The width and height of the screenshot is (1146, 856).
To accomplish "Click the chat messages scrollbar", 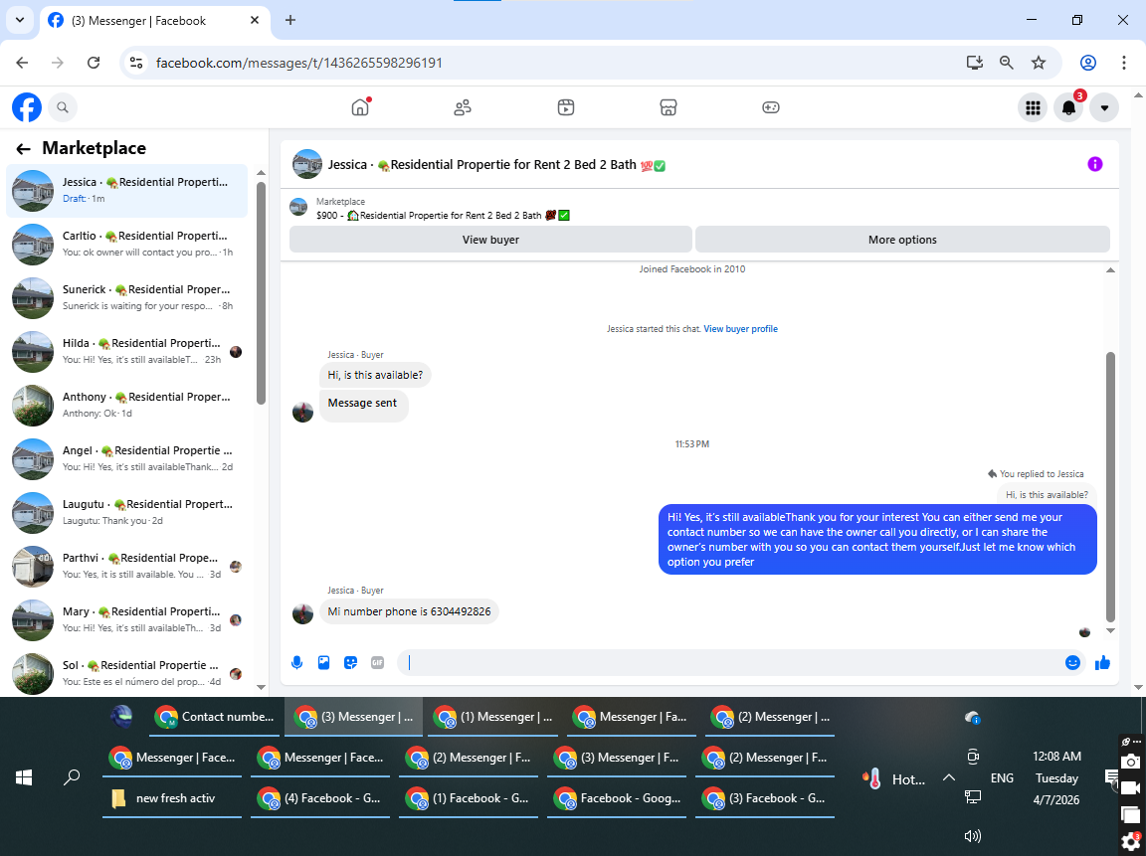I will click(1110, 486).
